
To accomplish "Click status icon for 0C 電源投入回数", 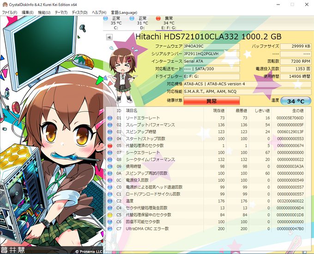I will (110, 180).
